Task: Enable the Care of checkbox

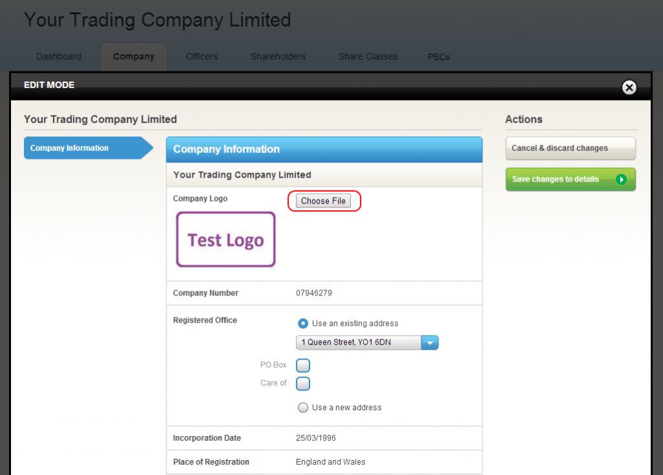Action: pyautogui.click(x=303, y=384)
